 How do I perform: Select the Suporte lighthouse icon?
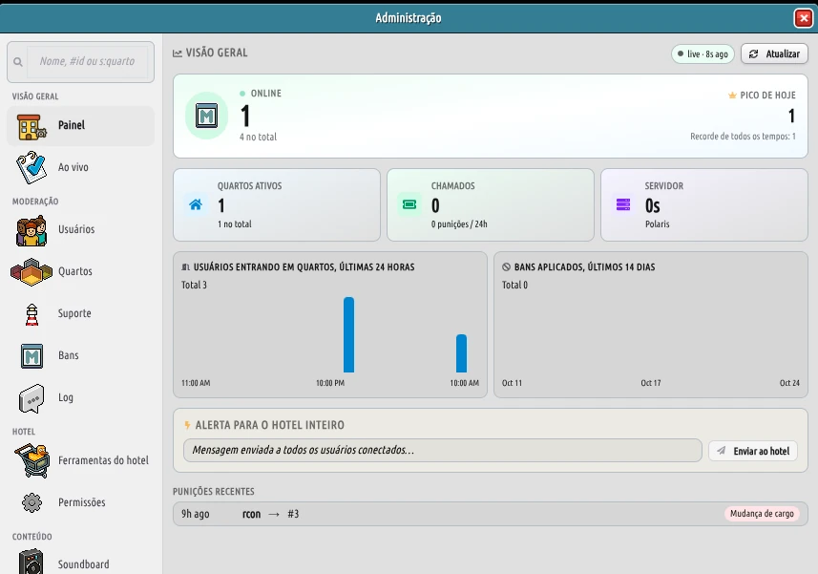pos(31,314)
